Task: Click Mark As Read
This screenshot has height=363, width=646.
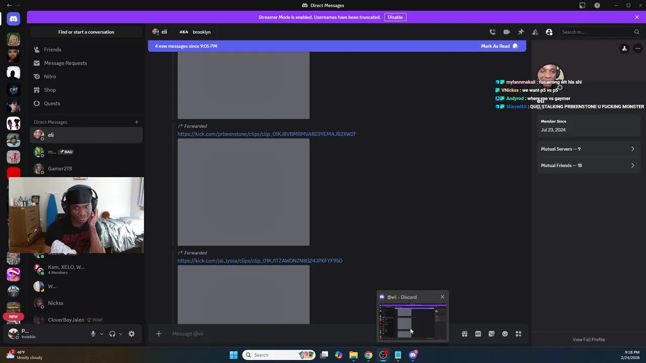Action: coord(499,46)
